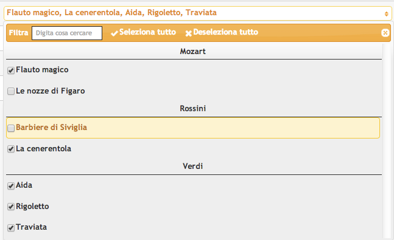Clear selections via Deseleziona tutto
Viewport: 394px width, 240px height.
click(x=225, y=32)
